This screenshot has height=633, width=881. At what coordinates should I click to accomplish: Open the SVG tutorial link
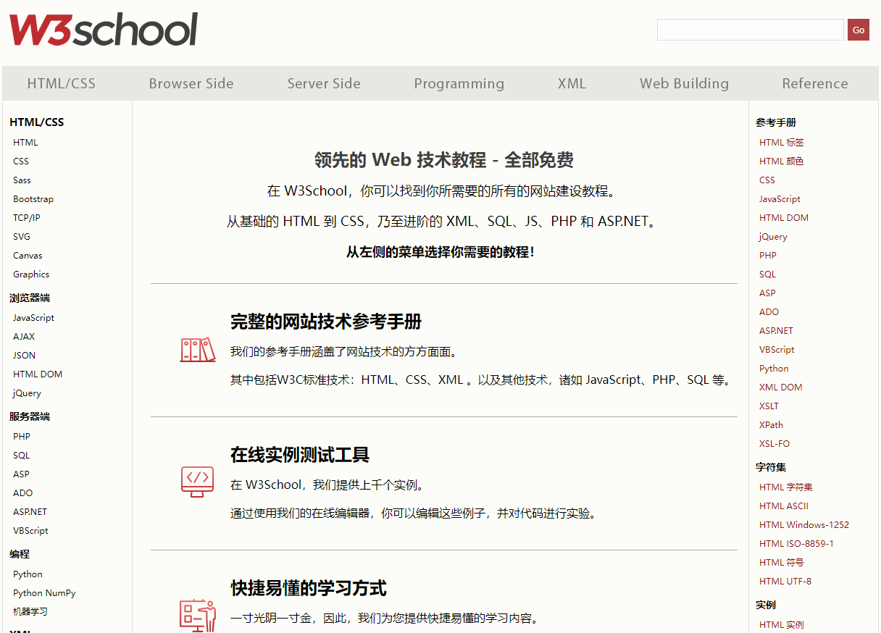[x=22, y=237]
